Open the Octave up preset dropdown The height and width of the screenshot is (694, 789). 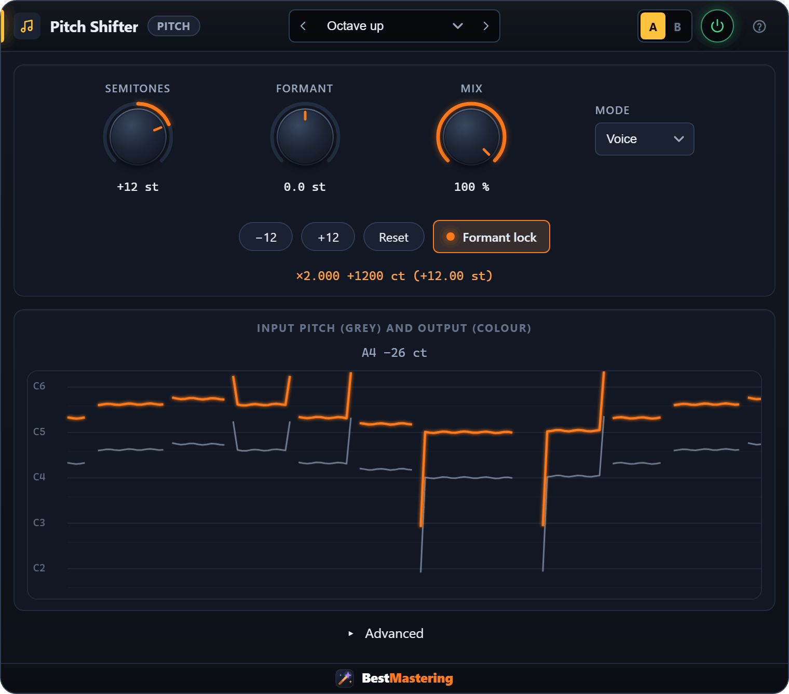[x=394, y=26]
